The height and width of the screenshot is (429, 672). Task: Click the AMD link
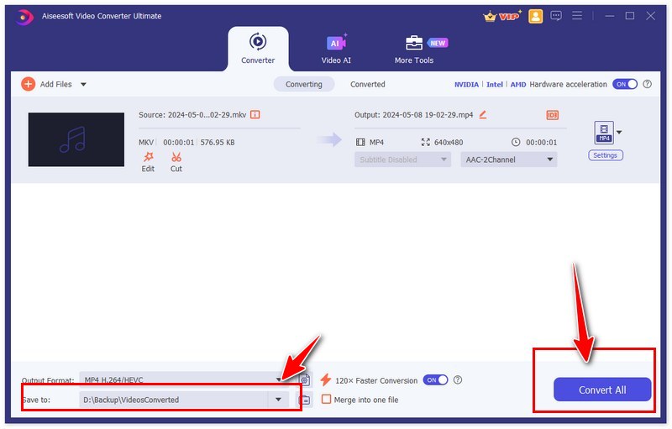point(518,84)
